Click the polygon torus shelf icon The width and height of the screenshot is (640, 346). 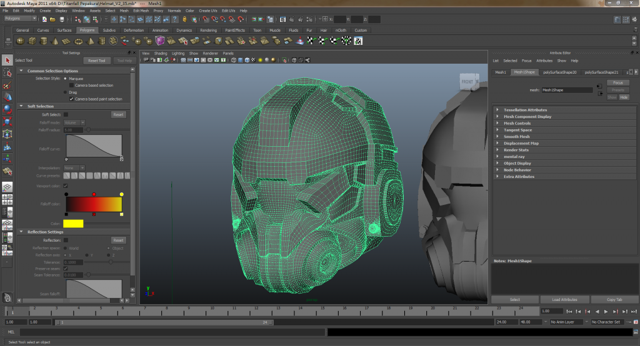point(77,41)
